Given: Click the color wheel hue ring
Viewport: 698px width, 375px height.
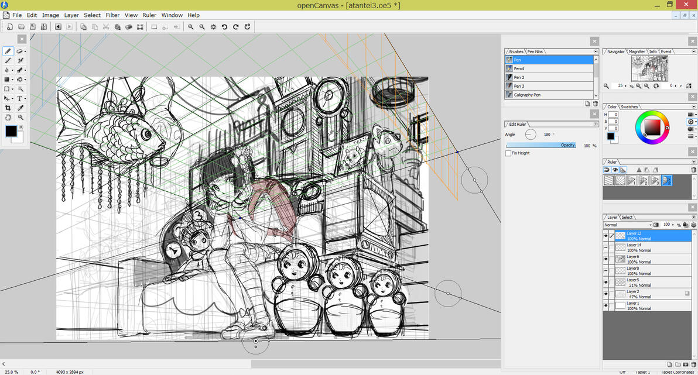Looking at the screenshot, I should click(x=651, y=113).
